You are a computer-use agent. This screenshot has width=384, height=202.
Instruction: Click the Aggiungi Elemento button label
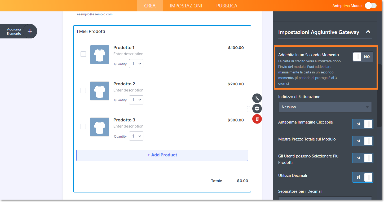click(x=14, y=32)
